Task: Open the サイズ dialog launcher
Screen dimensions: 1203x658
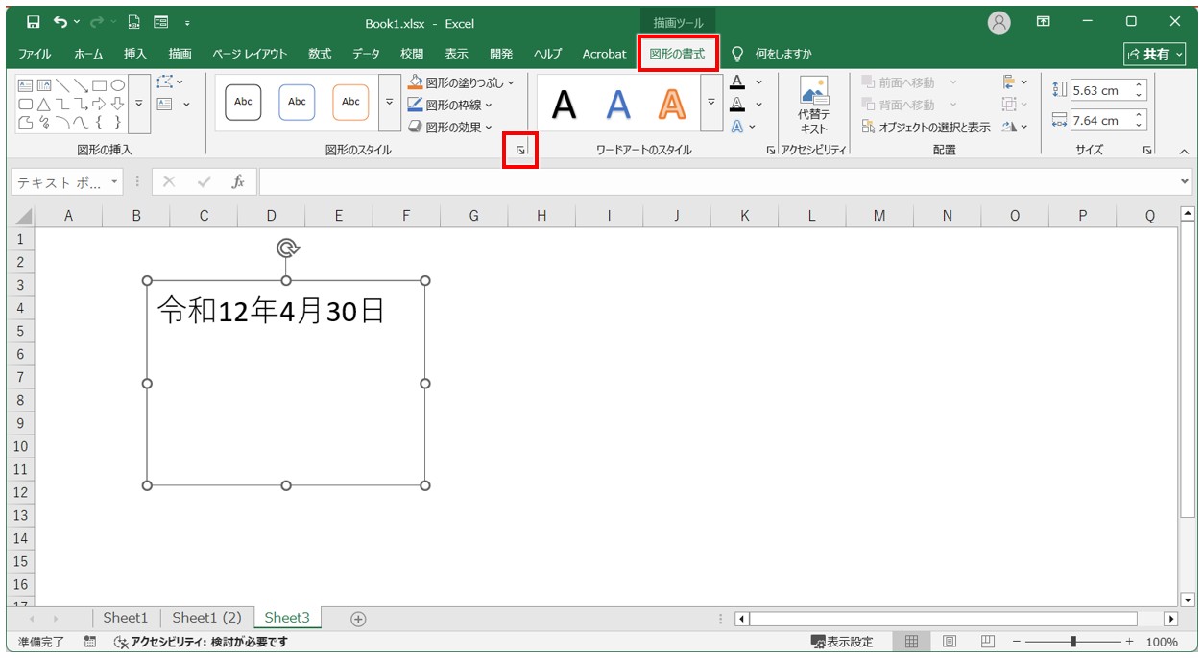Action: [1147, 151]
